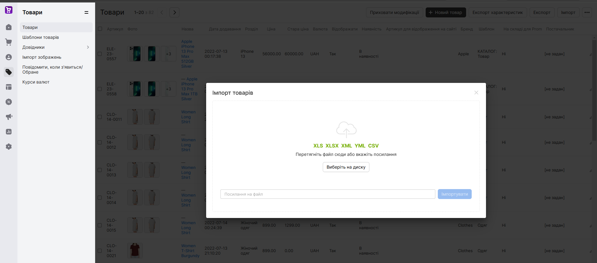The width and height of the screenshot is (597, 263).
Task: Open the analytics chart sidebar icon
Action: (9, 132)
